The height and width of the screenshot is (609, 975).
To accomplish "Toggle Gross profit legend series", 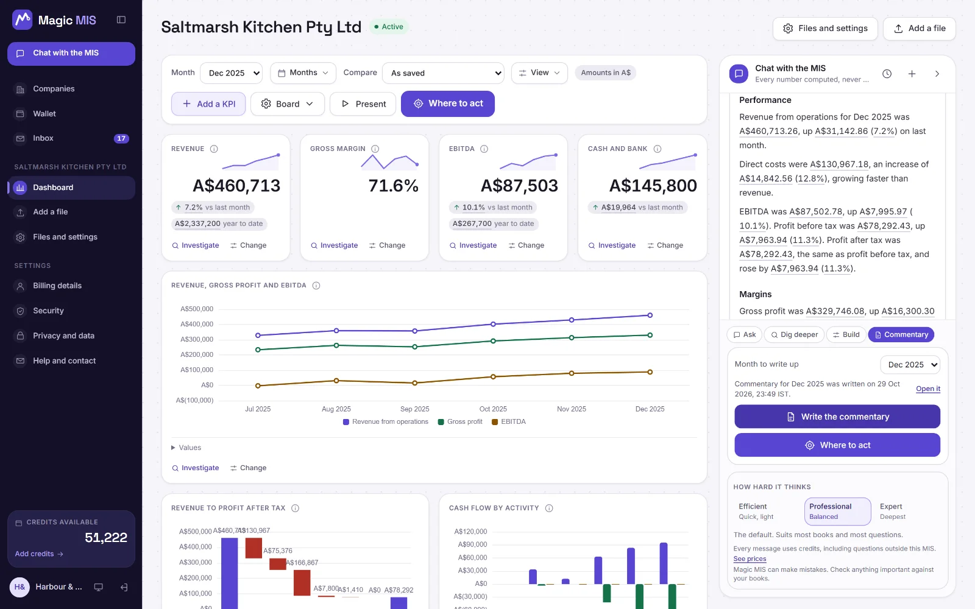I will coord(460,421).
